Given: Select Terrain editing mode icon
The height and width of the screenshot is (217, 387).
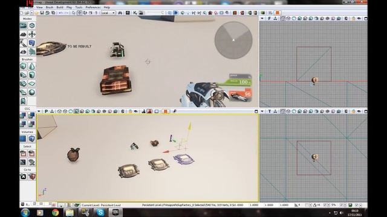Looking at the screenshot, I should click(x=23, y=34).
